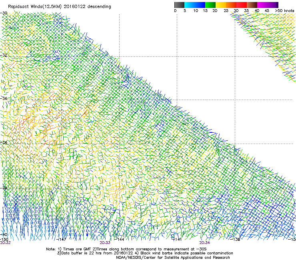Screen dimensions: 296x260
Task: Click the '-147' longitude axis label
Action: click(x=62, y=240)
